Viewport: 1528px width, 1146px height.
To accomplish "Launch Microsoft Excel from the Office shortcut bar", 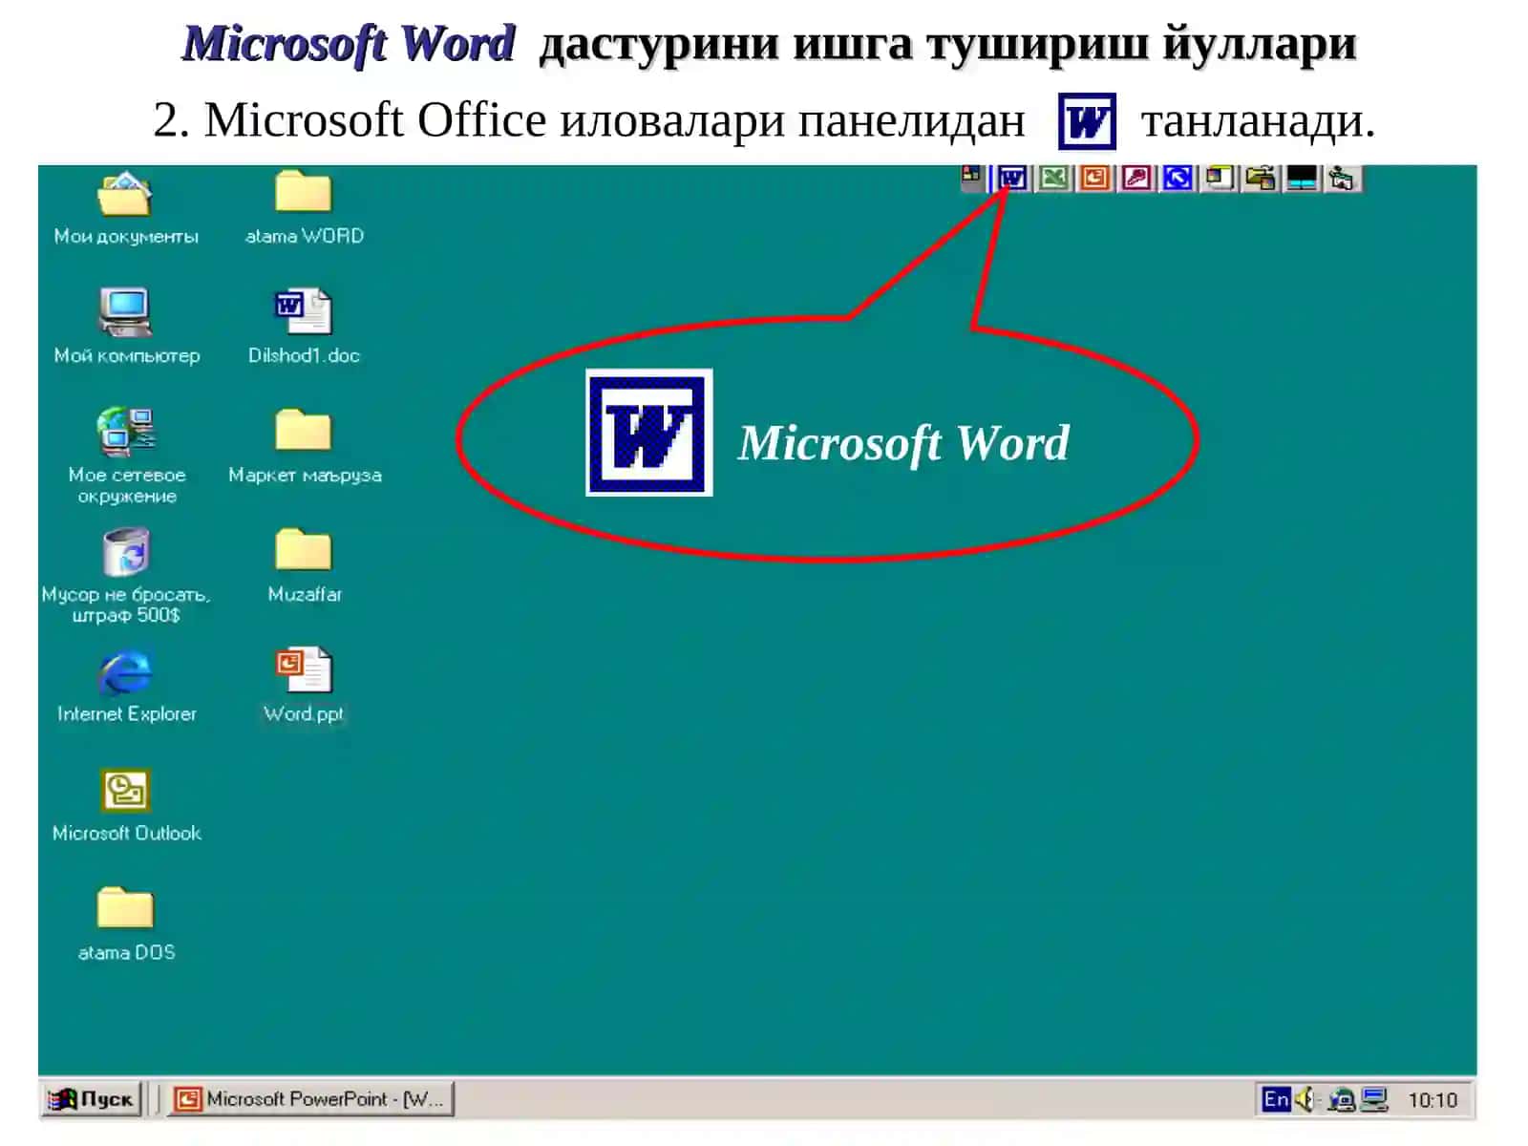I will tap(1054, 179).
